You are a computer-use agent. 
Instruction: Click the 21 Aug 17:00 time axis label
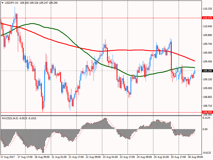(76, 157)
